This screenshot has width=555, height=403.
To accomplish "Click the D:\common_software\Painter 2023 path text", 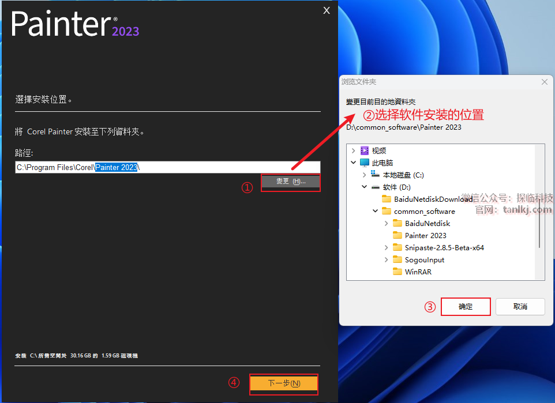I will click(x=403, y=127).
